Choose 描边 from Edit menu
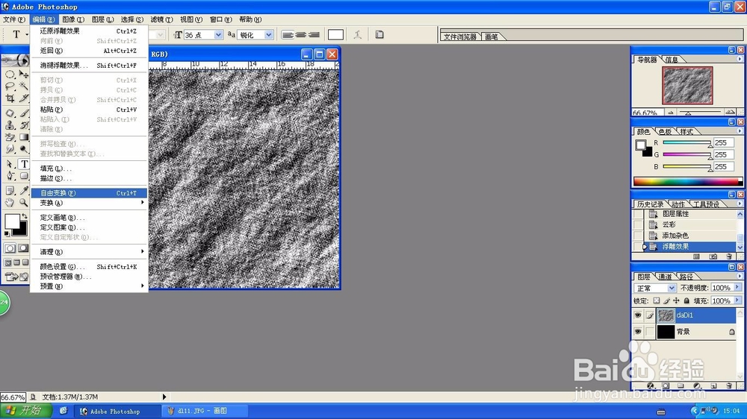This screenshot has width=747, height=419. coord(89,178)
